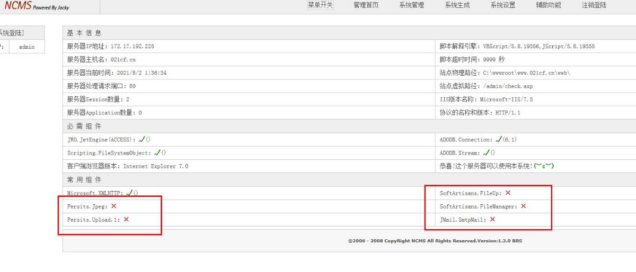Click 注销登陆 to log out

[594, 5]
